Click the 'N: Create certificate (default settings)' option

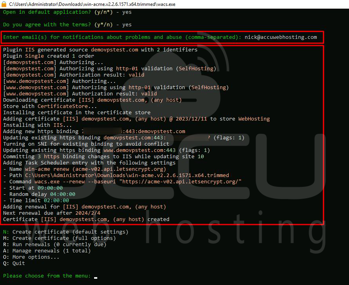coord(65,232)
